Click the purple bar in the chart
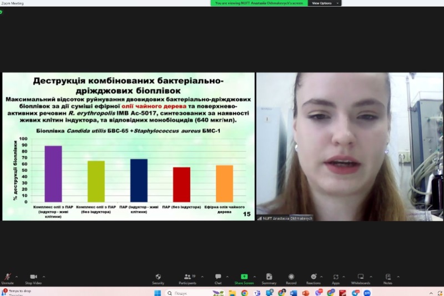This screenshot has width=444, height=296. coord(53,174)
